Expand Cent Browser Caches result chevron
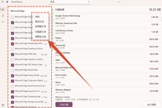The height and width of the screenshot is (108, 162). coord(160,32)
